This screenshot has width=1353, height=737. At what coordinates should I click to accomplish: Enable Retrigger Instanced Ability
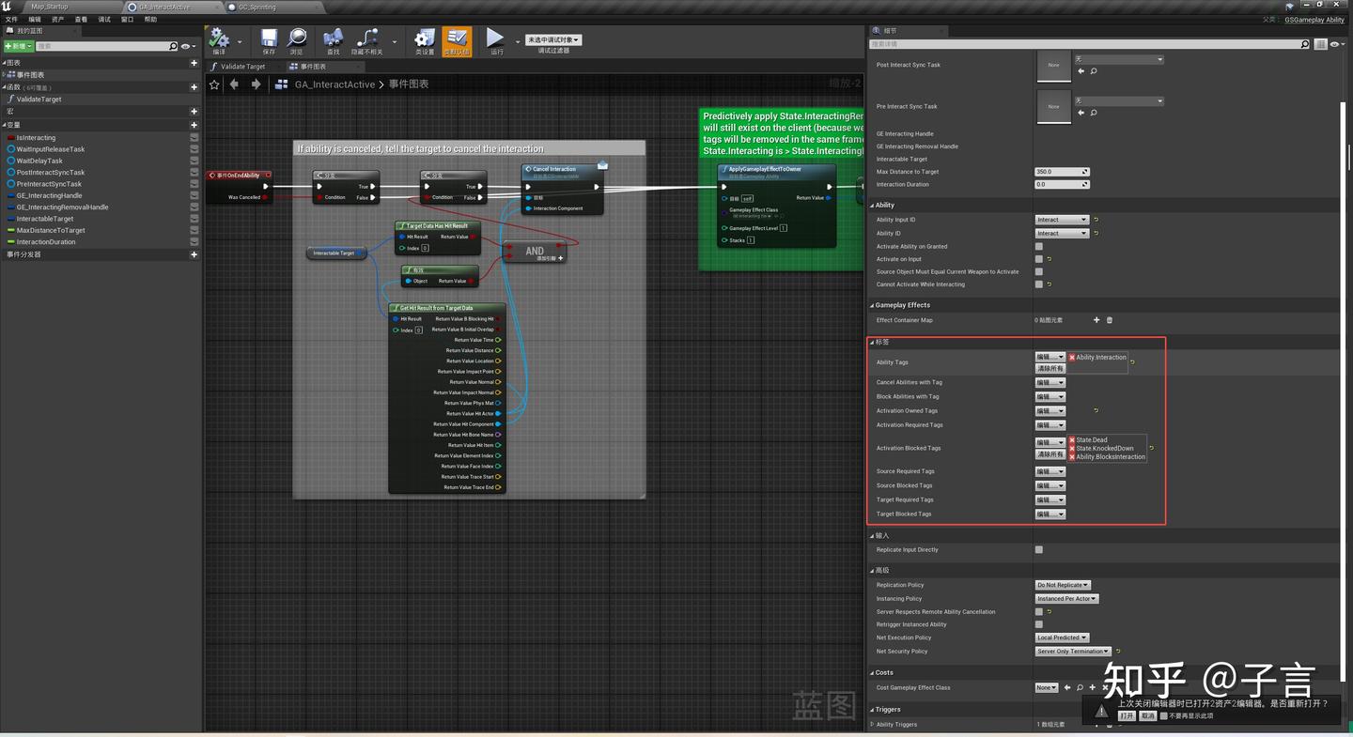1038,624
